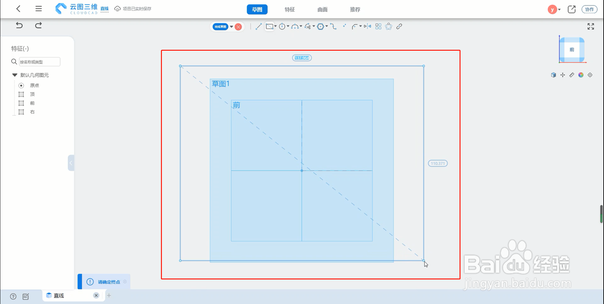Dismiss the 请确定终点 prompt
604x304 pixels.
coord(125,282)
